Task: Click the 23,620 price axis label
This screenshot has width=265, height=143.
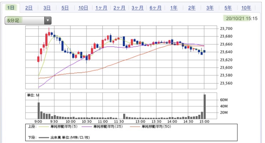Action: pos(226,60)
